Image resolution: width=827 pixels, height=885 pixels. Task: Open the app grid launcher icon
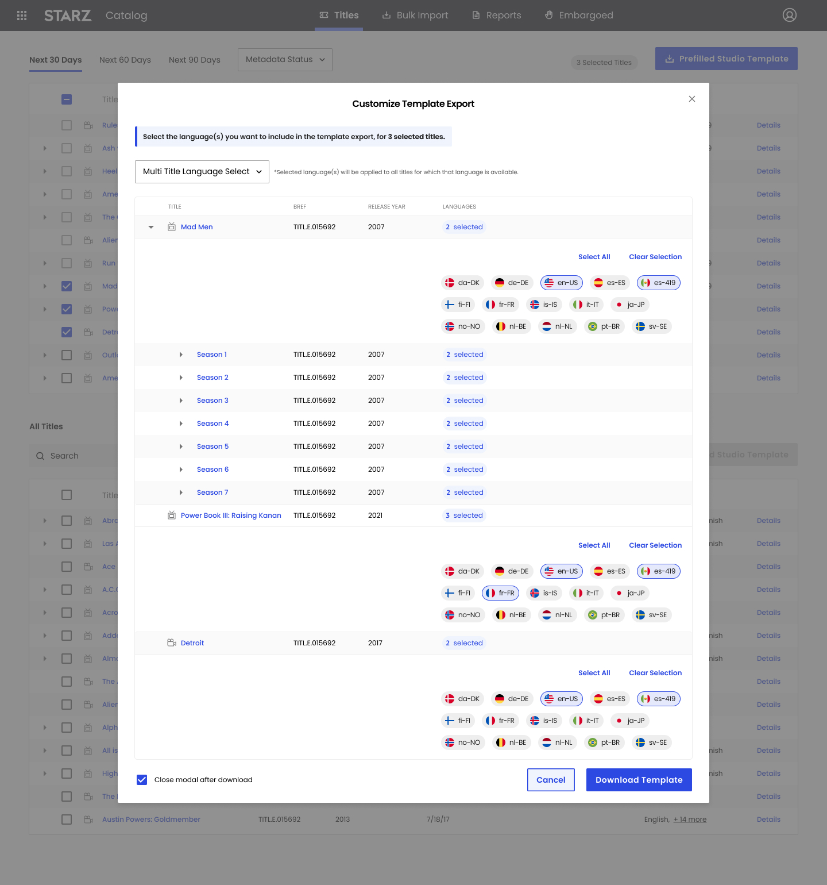22,16
